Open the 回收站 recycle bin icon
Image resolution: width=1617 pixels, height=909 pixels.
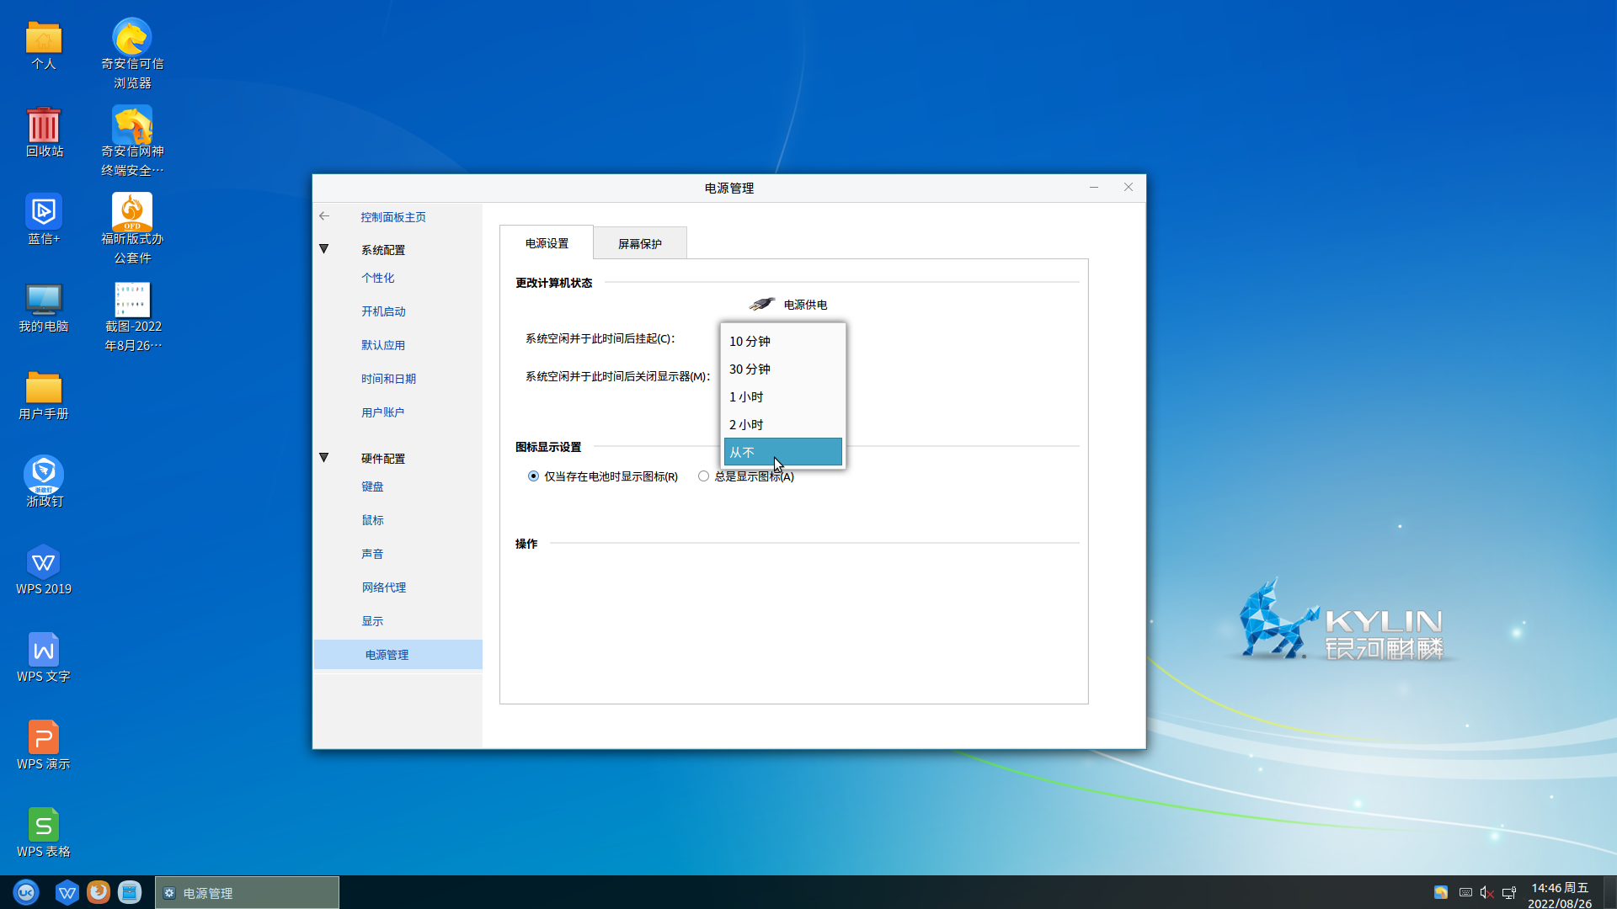click(x=44, y=125)
